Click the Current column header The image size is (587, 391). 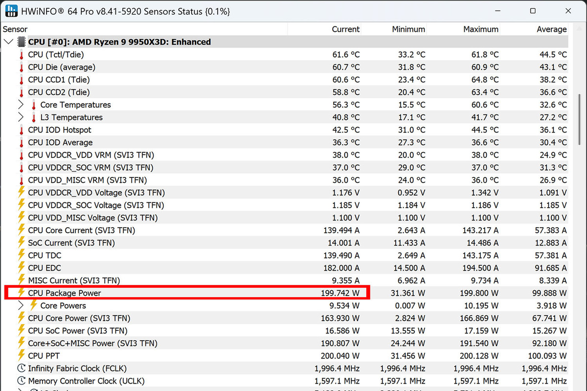345,29
